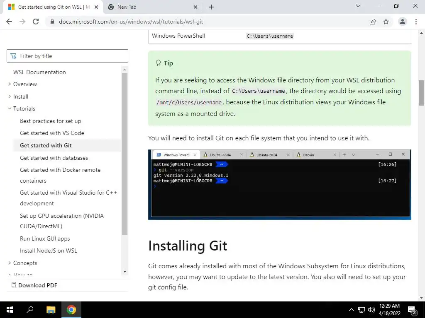
Task: Click page scrollbar down arrow
Action: point(421,298)
